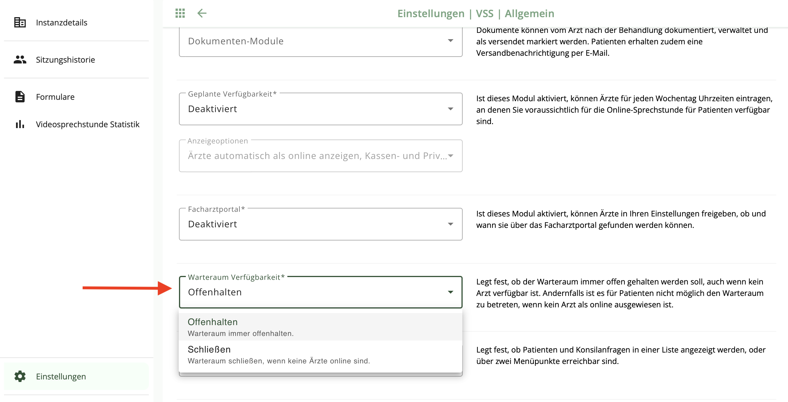This screenshot has height=402, width=788.
Task: Go back using the left arrow icon
Action: point(202,13)
